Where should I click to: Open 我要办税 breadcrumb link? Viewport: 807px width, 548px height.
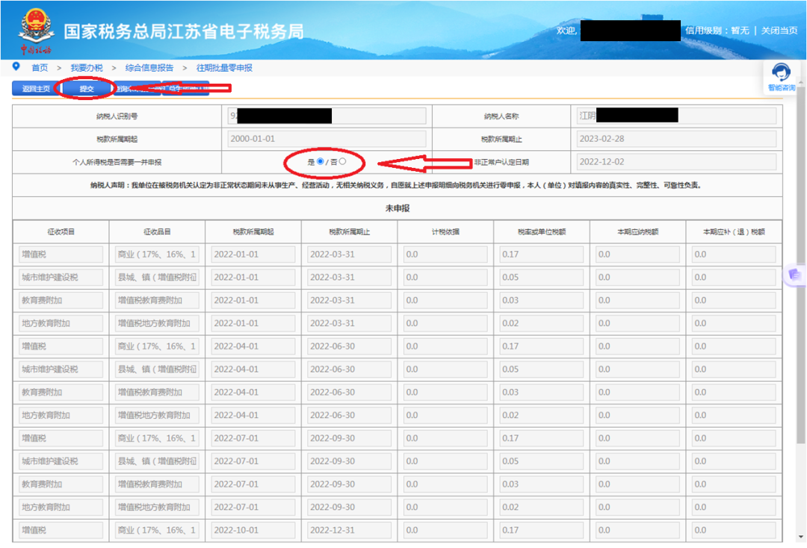pos(87,68)
